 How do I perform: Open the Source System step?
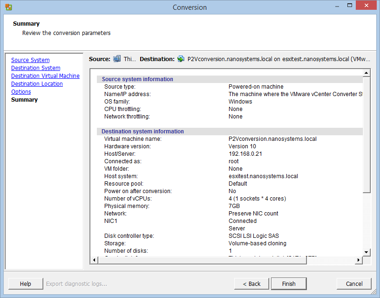[30, 60]
